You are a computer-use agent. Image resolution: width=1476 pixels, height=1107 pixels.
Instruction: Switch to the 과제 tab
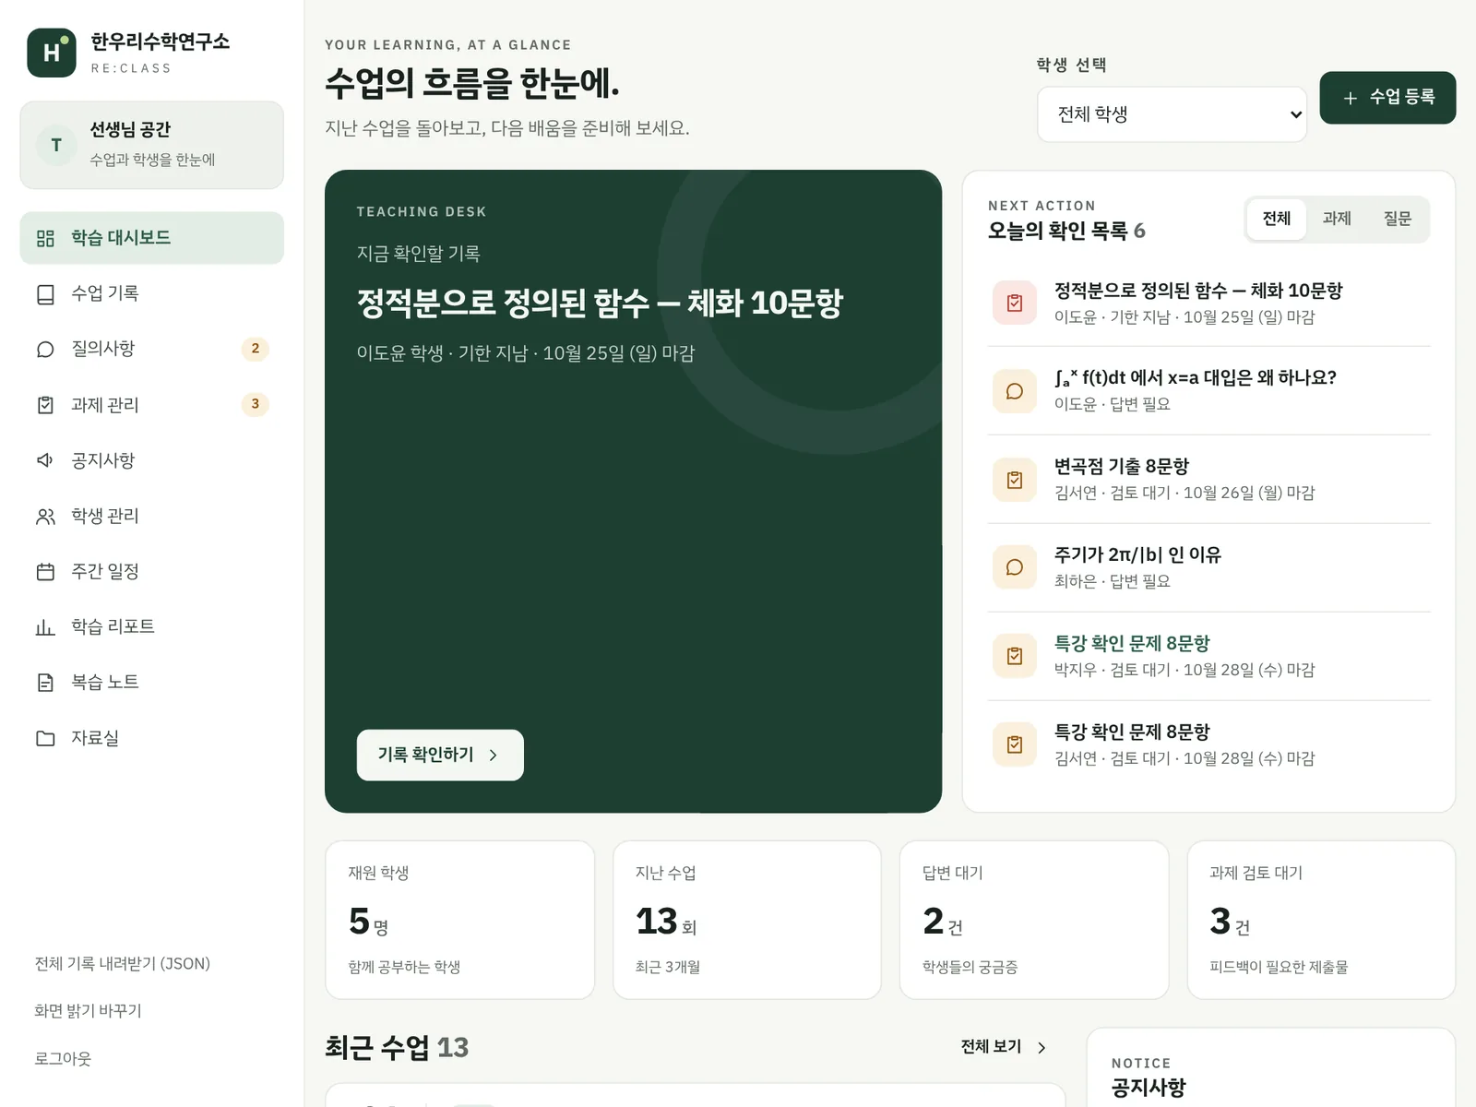click(x=1337, y=219)
